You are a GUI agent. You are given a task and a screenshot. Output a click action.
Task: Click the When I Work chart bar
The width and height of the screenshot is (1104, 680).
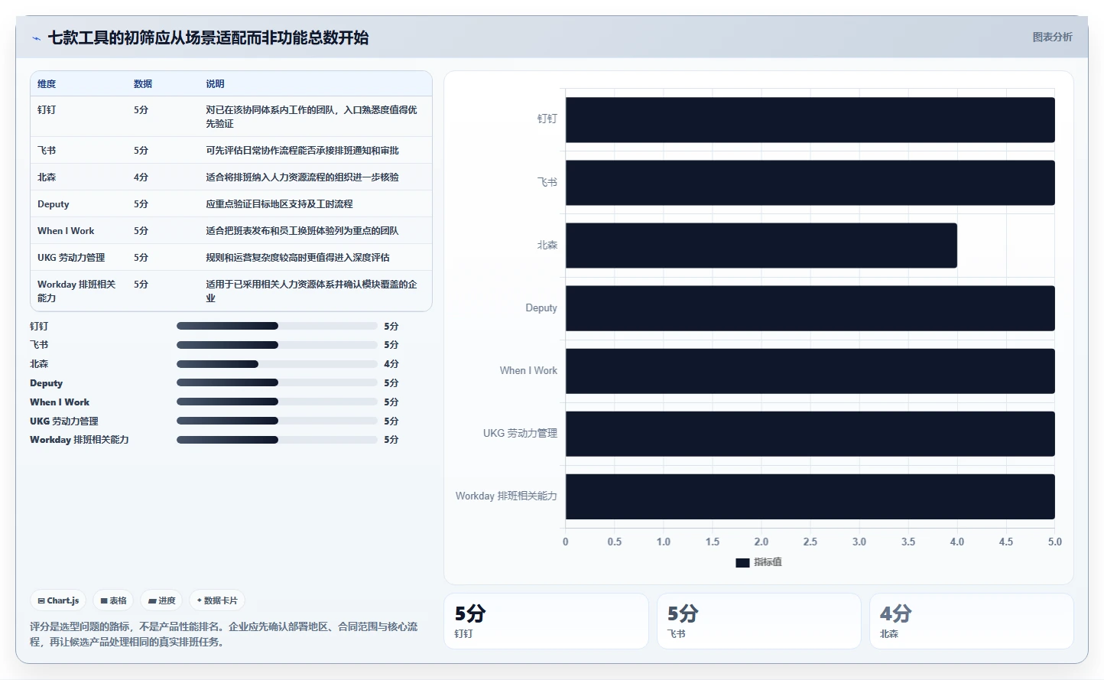pyautogui.click(x=810, y=371)
